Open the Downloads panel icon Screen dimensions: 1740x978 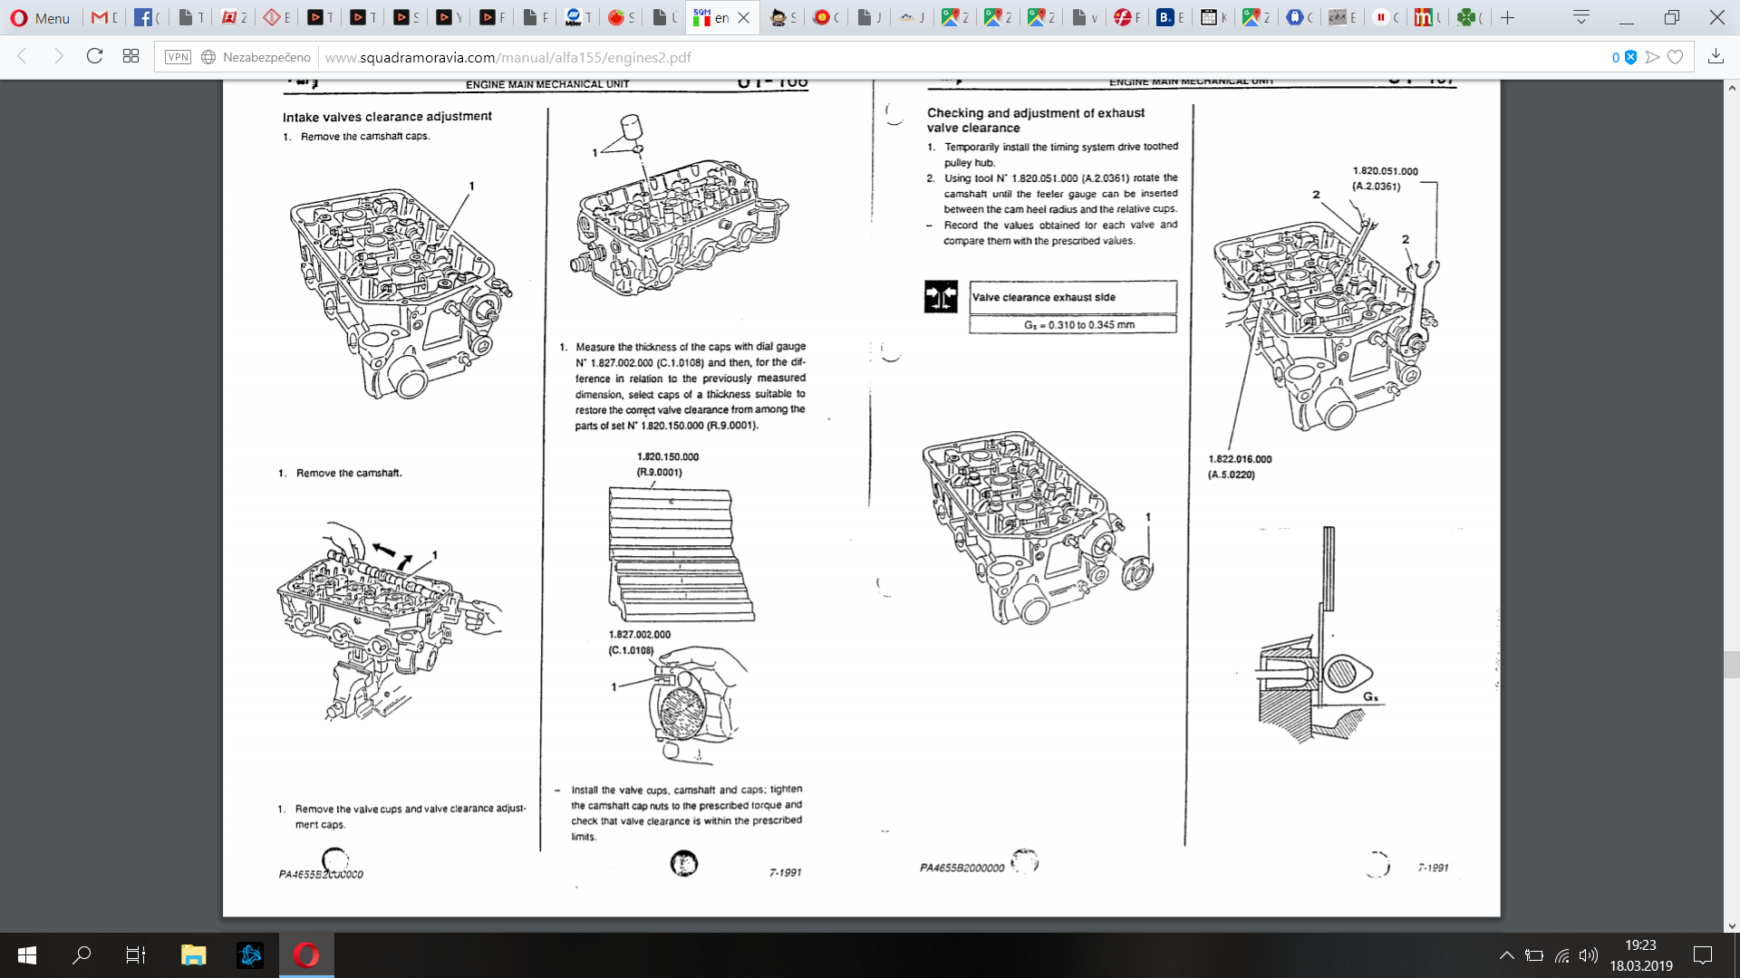coord(1716,56)
